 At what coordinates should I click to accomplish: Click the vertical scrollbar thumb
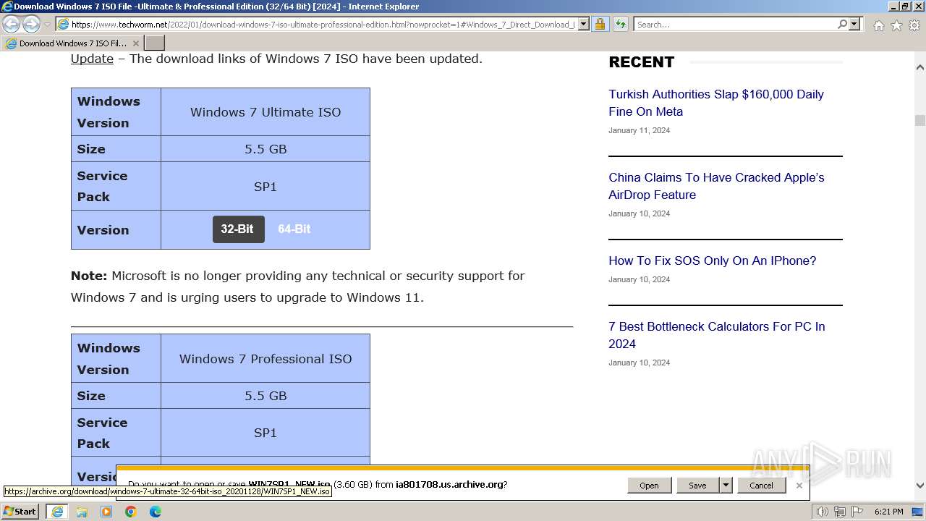point(920,120)
